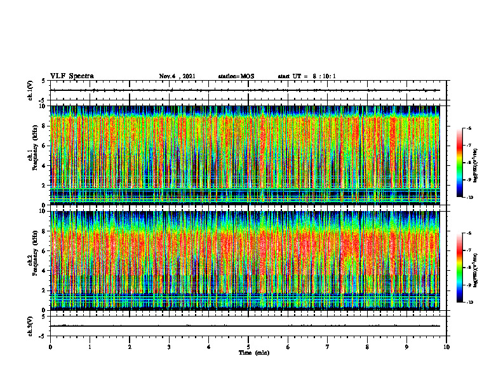
Task: Click the "ch.1(V)" waveform axis label
Action: pos(30,90)
